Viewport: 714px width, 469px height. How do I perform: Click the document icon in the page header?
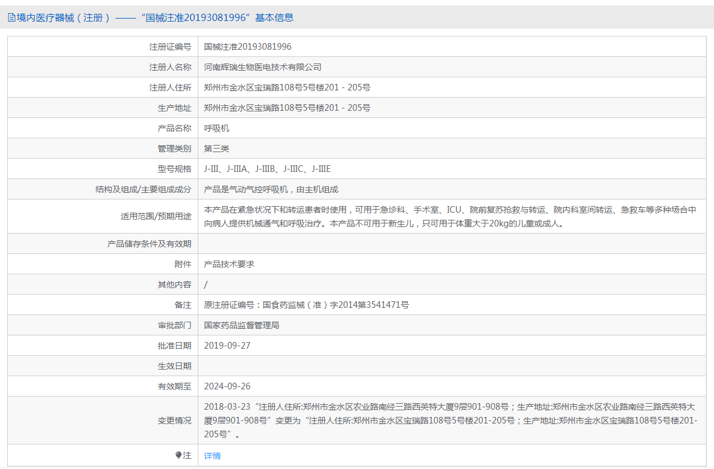11,18
